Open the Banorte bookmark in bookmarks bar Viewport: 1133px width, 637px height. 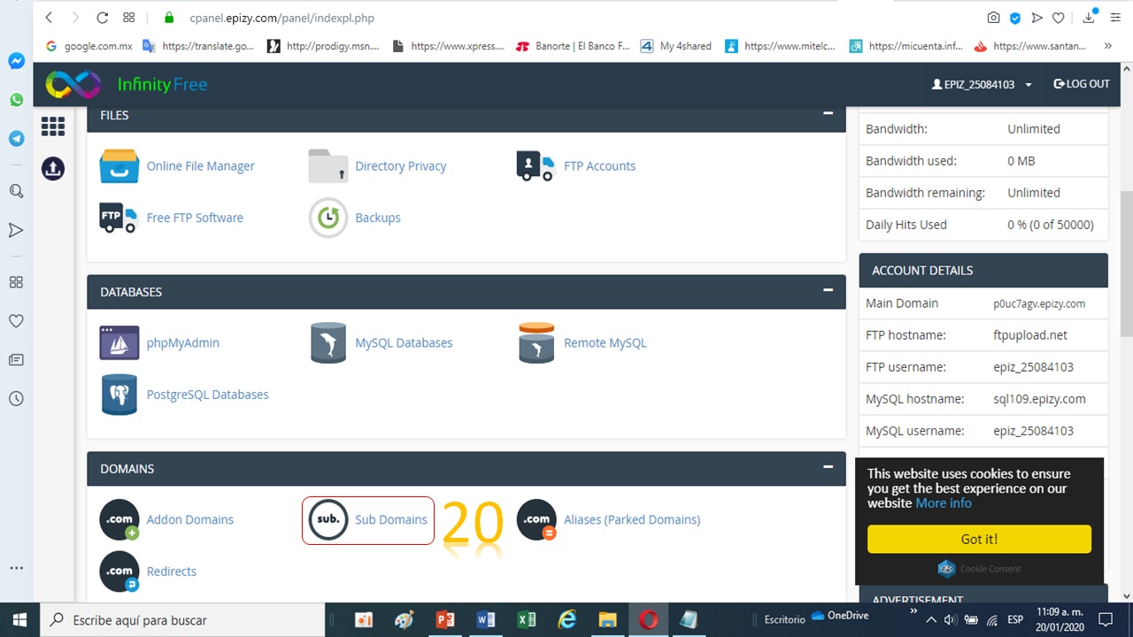[573, 46]
